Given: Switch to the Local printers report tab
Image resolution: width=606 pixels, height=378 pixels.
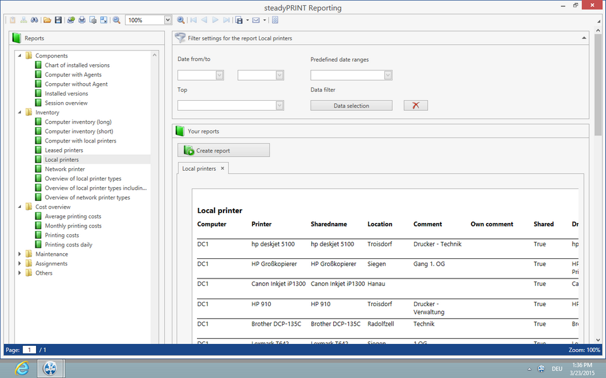Looking at the screenshot, I should coord(199,169).
